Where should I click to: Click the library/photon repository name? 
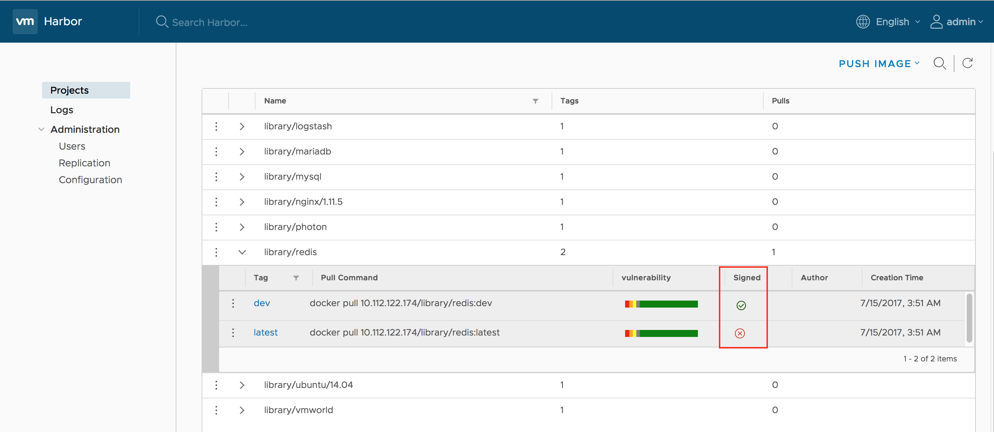pyautogui.click(x=295, y=227)
